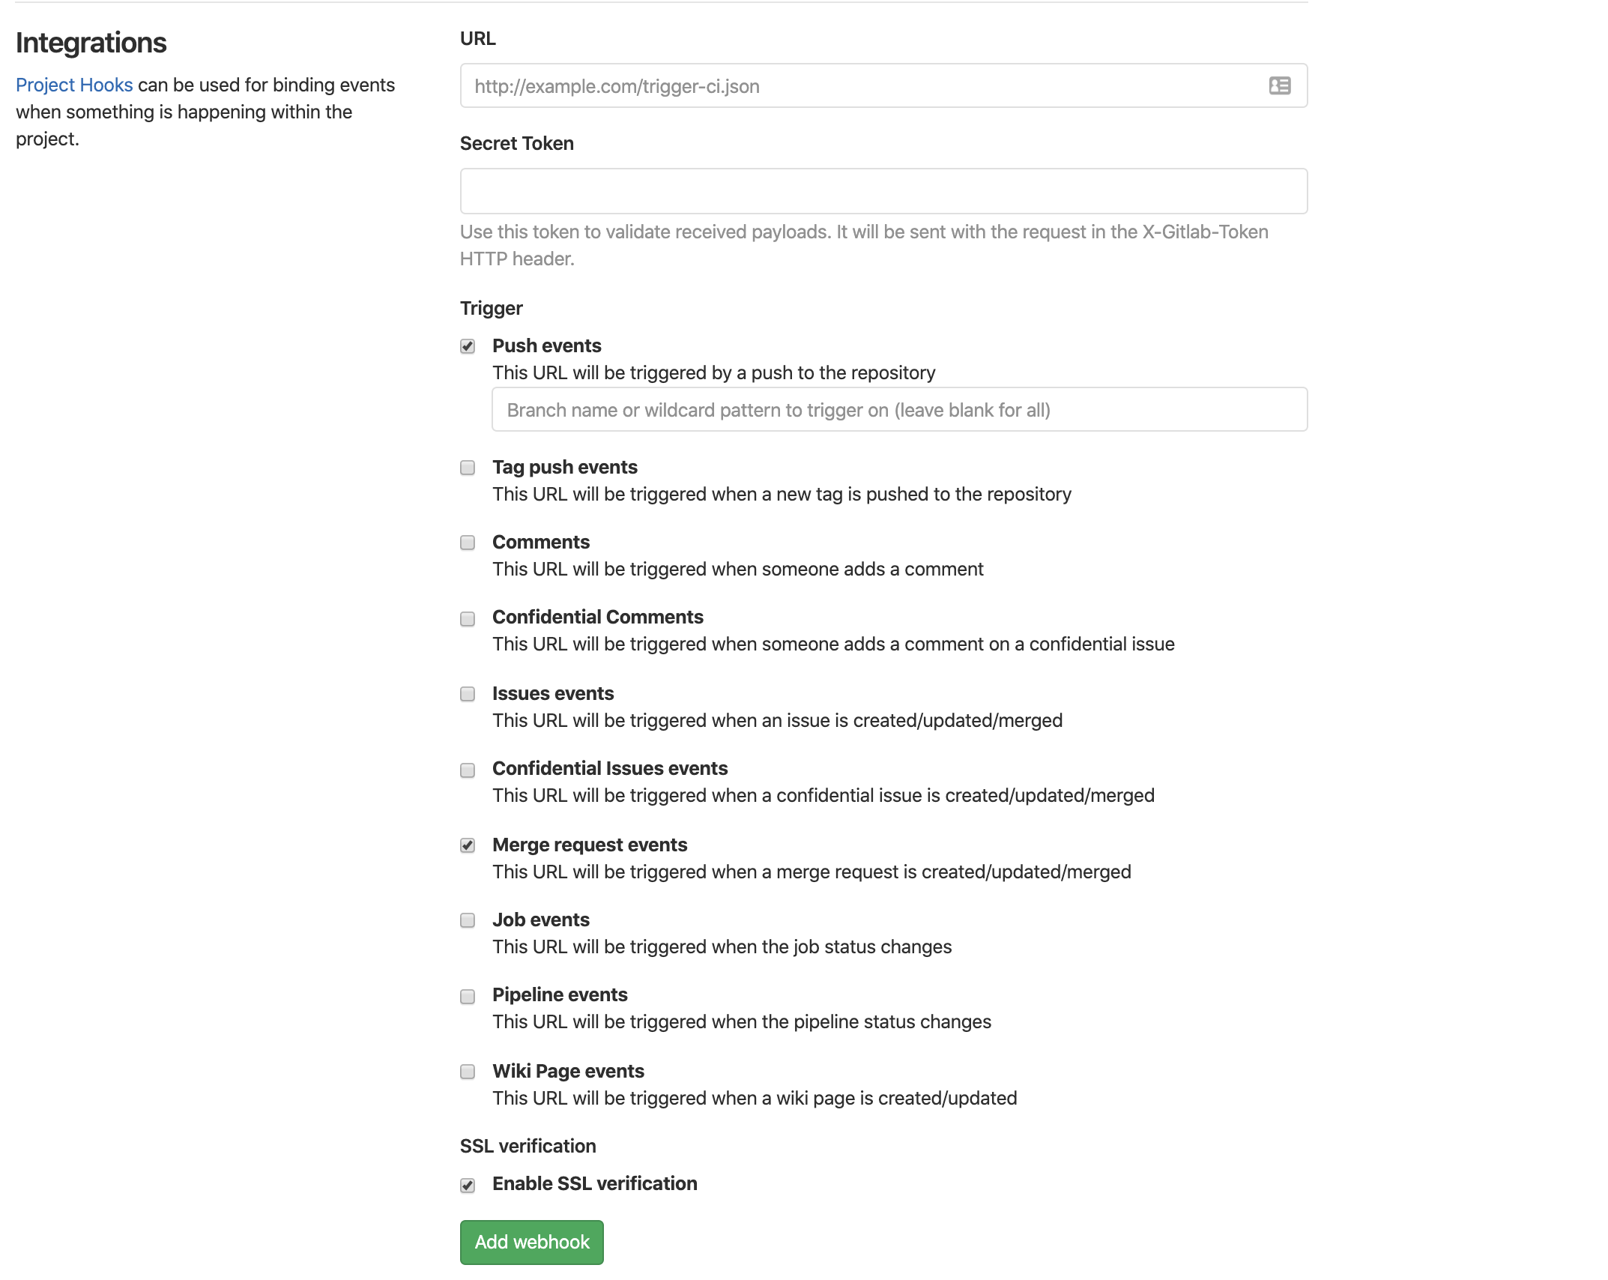This screenshot has height=1280, width=1608.
Task: Check the Comments trigger checkbox
Action: pyautogui.click(x=468, y=543)
